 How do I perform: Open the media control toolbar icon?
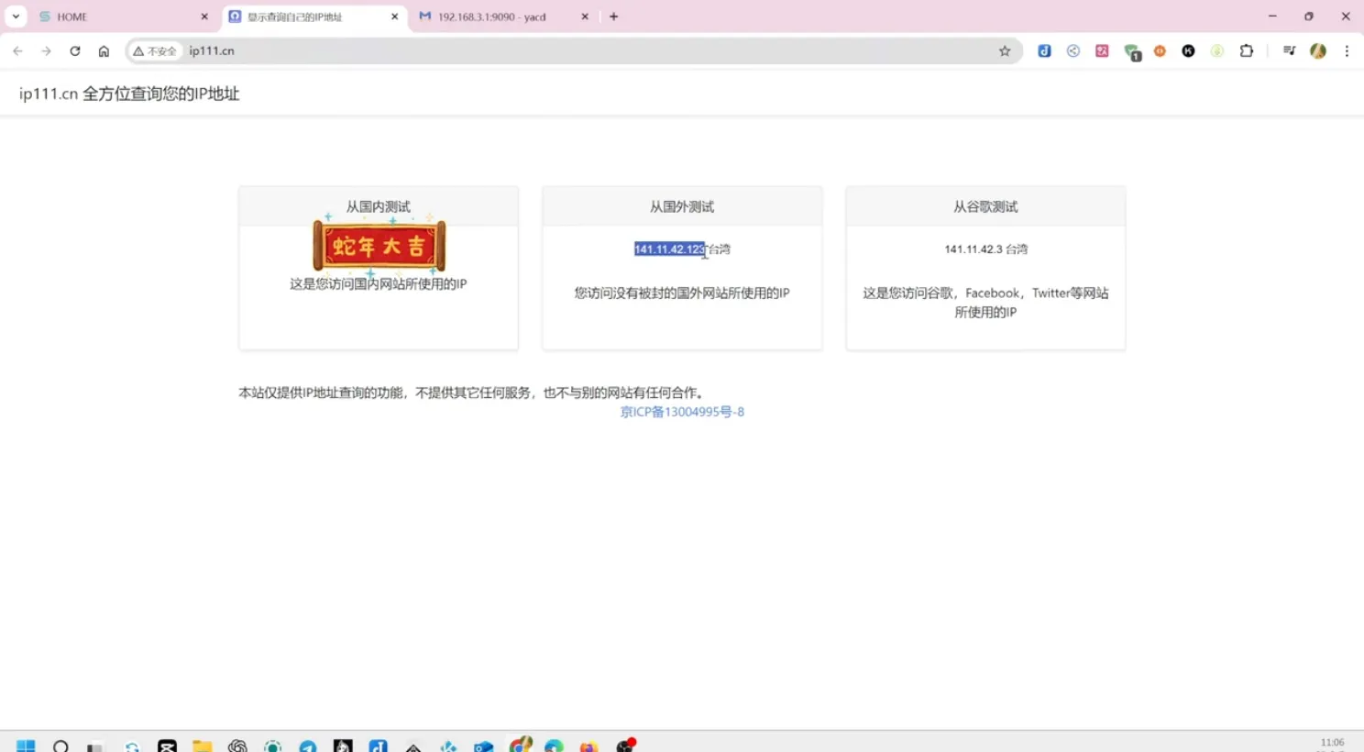coord(1289,51)
